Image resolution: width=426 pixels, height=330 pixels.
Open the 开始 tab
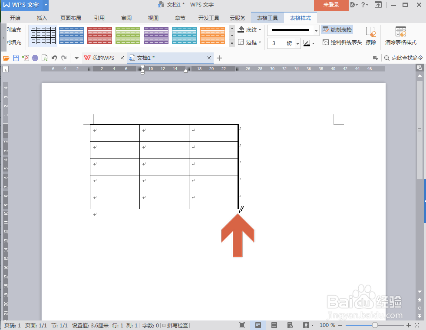click(15, 18)
